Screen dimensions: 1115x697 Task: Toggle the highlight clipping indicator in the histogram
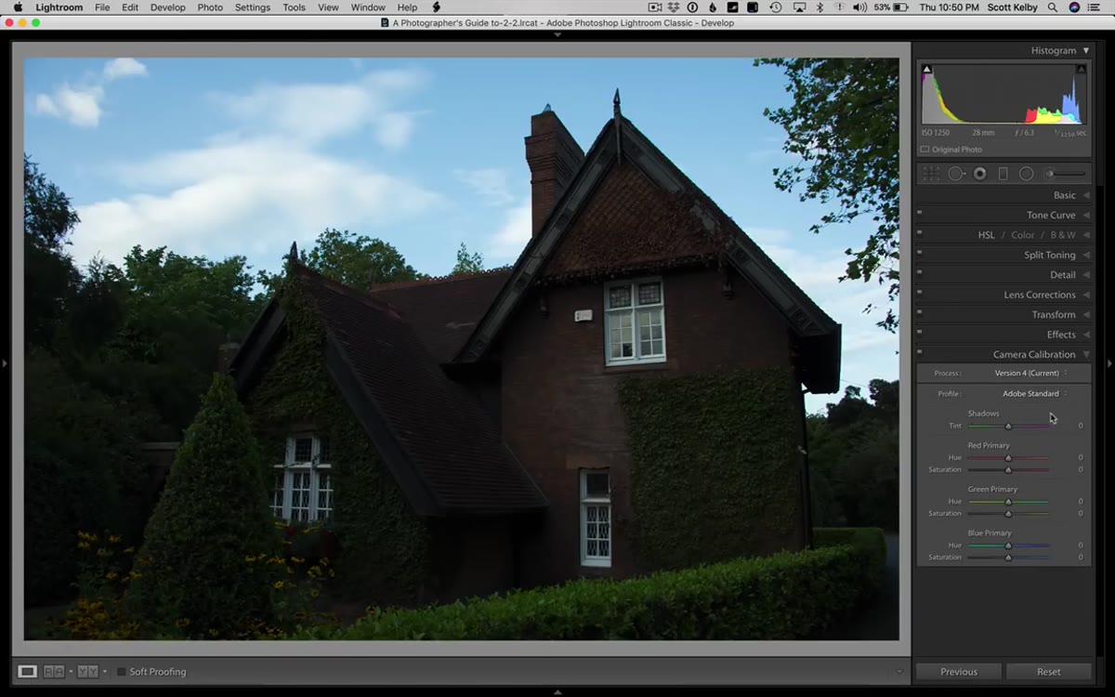(1081, 69)
